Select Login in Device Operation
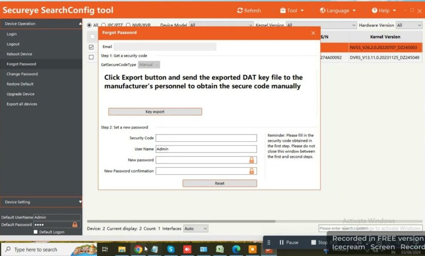The height and width of the screenshot is (256, 425). coord(11,34)
